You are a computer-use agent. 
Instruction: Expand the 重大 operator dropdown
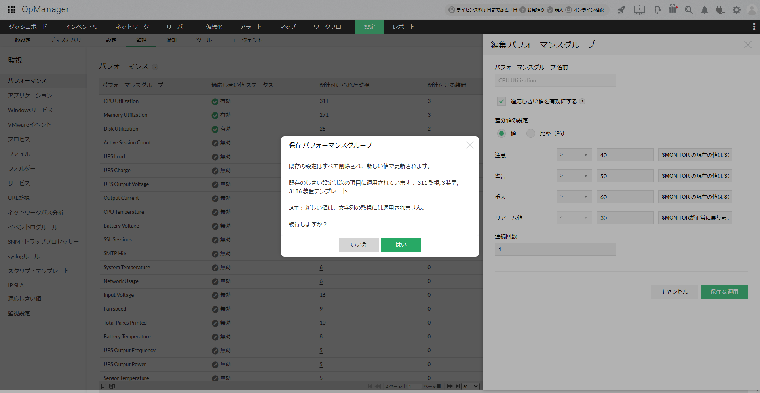point(574,197)
